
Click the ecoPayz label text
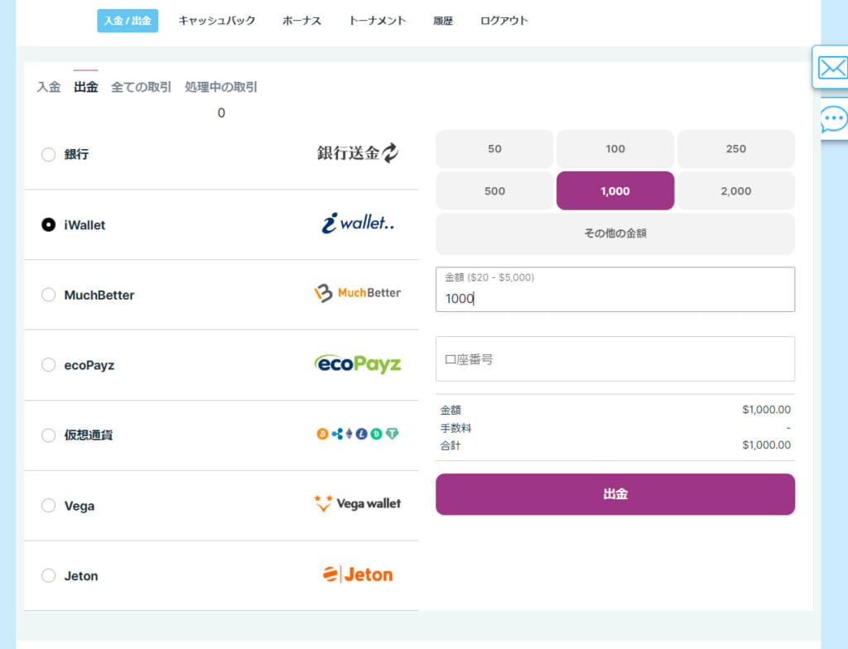(89, 366)
